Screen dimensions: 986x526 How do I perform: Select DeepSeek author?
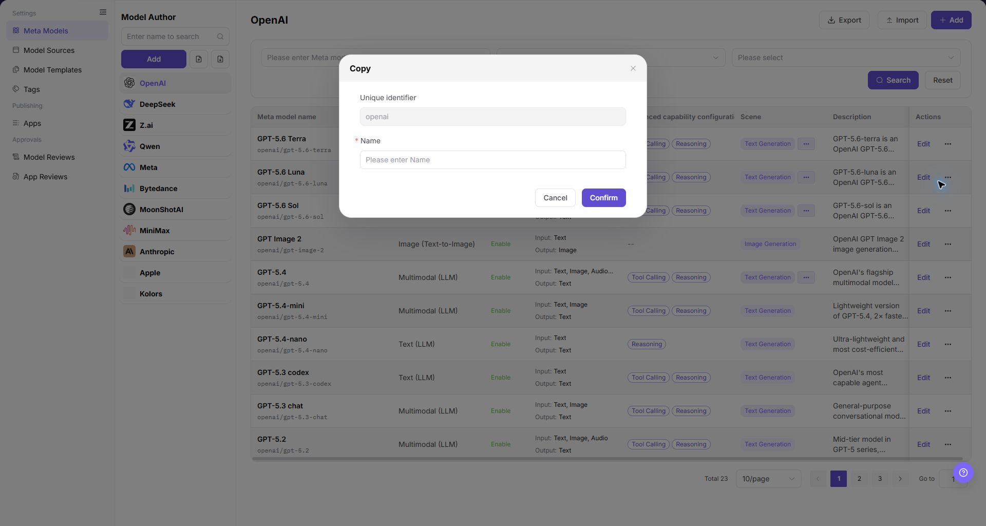pos(175,104)
